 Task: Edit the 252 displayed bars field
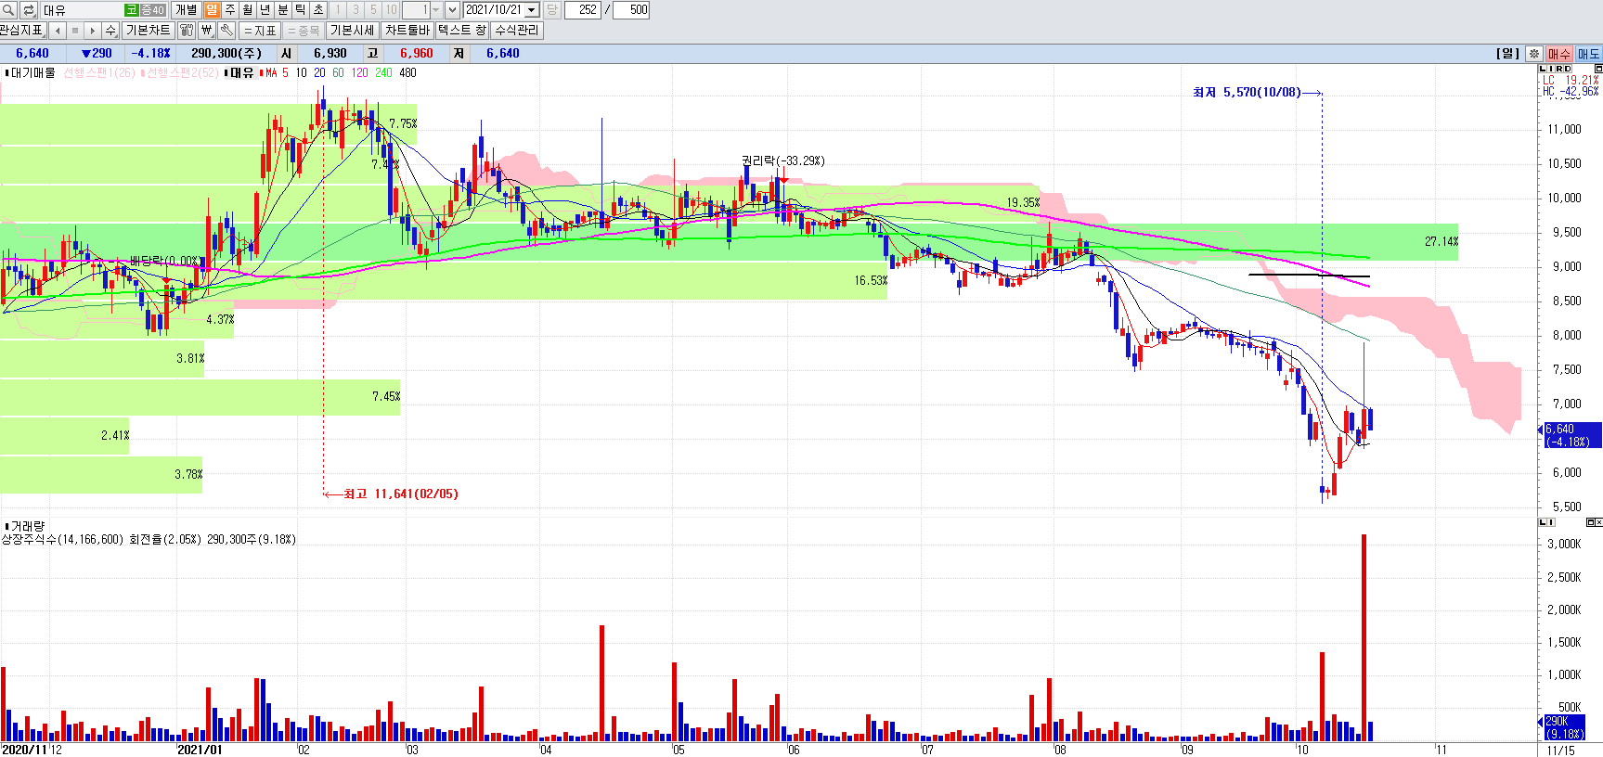tap(583, 9)
